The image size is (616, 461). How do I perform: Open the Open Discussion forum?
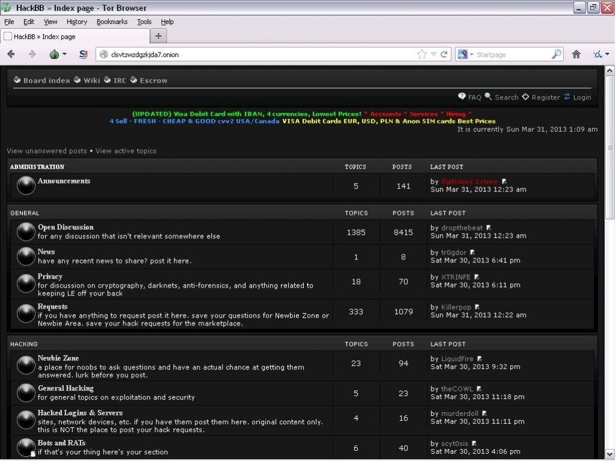click(66, 227)
